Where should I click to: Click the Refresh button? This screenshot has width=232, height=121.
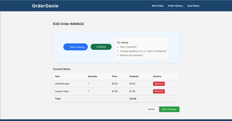pyautogui.click(x=101, y=47)
